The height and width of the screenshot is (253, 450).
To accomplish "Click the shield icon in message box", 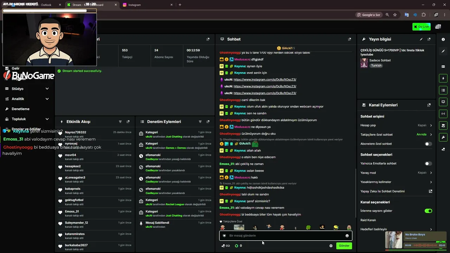I will pyautogui.click(x=224, y=235).
